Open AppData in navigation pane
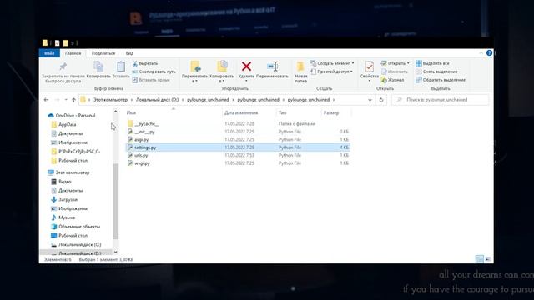 [67, 124]
